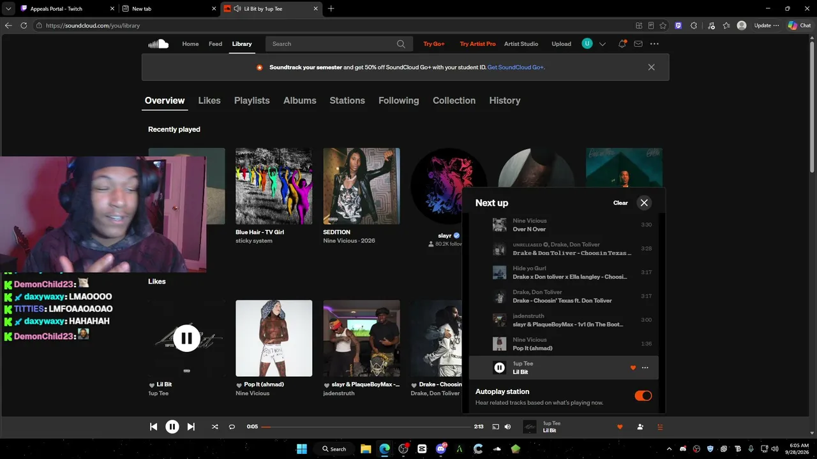Toggle repeat in the player bar
Image resolution: width=817 pixels, height=459 pixels.
point(232,426)
